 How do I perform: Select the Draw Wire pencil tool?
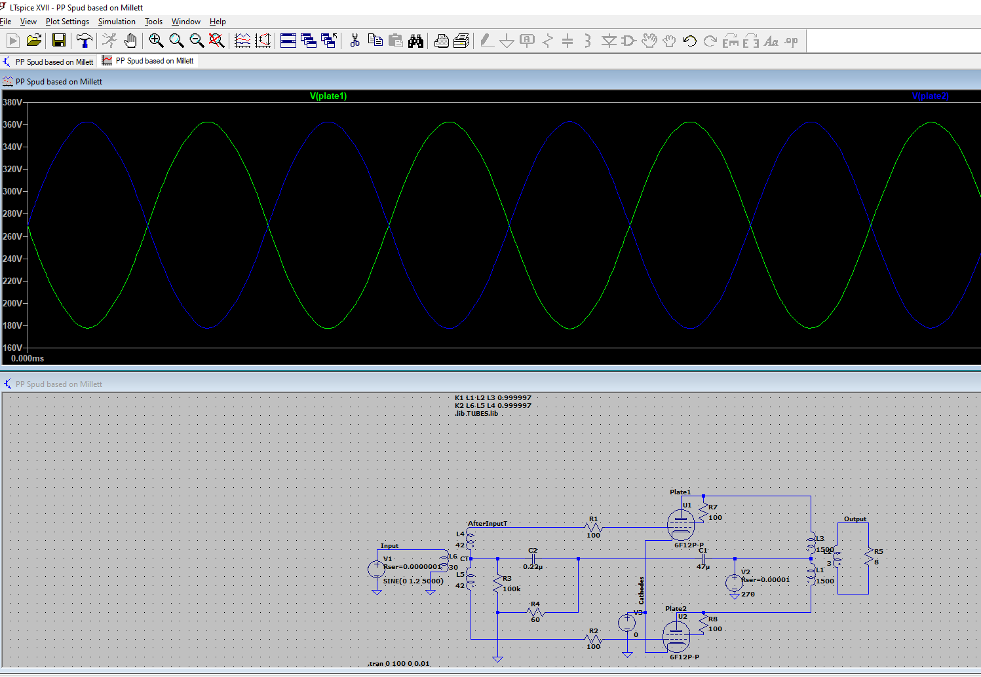(486, 41)
